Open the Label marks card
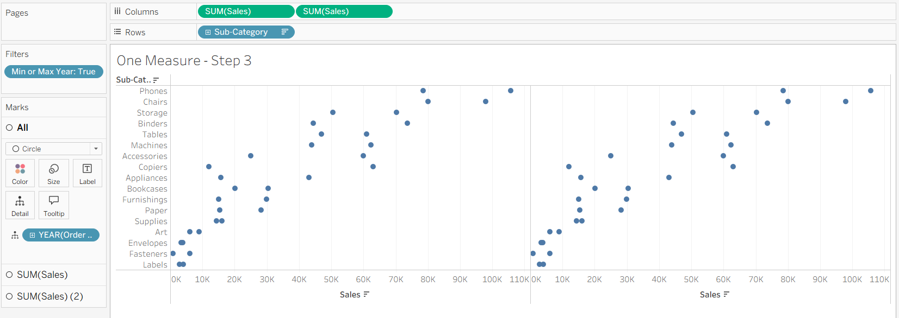The width and height of the screenshot is (899, 318). [x=87, y=173]
